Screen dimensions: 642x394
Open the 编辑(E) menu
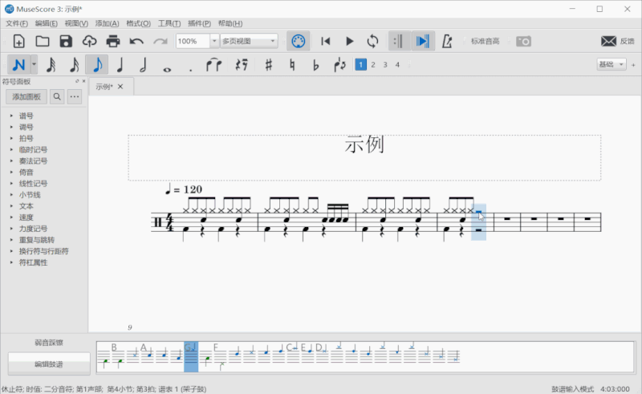pyautogui.click(x=47, y=23)
